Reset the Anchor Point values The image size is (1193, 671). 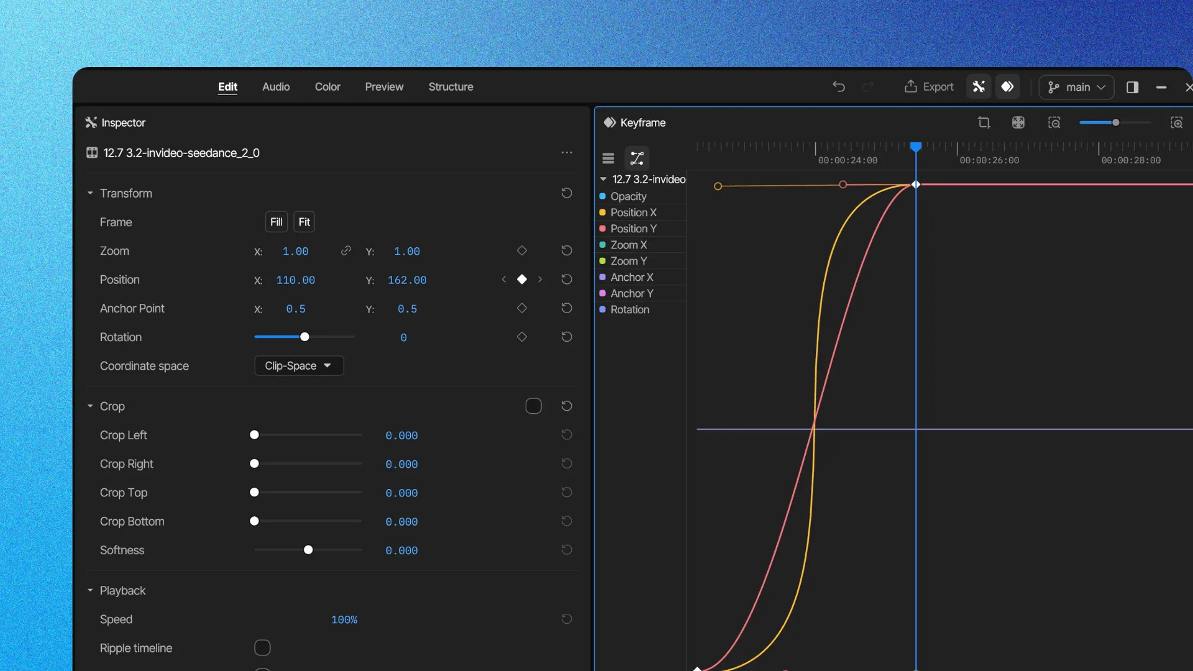pos(567,308)
